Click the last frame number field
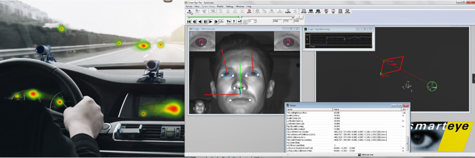Viewport: 475px width, 158px height. click(298, 21)
